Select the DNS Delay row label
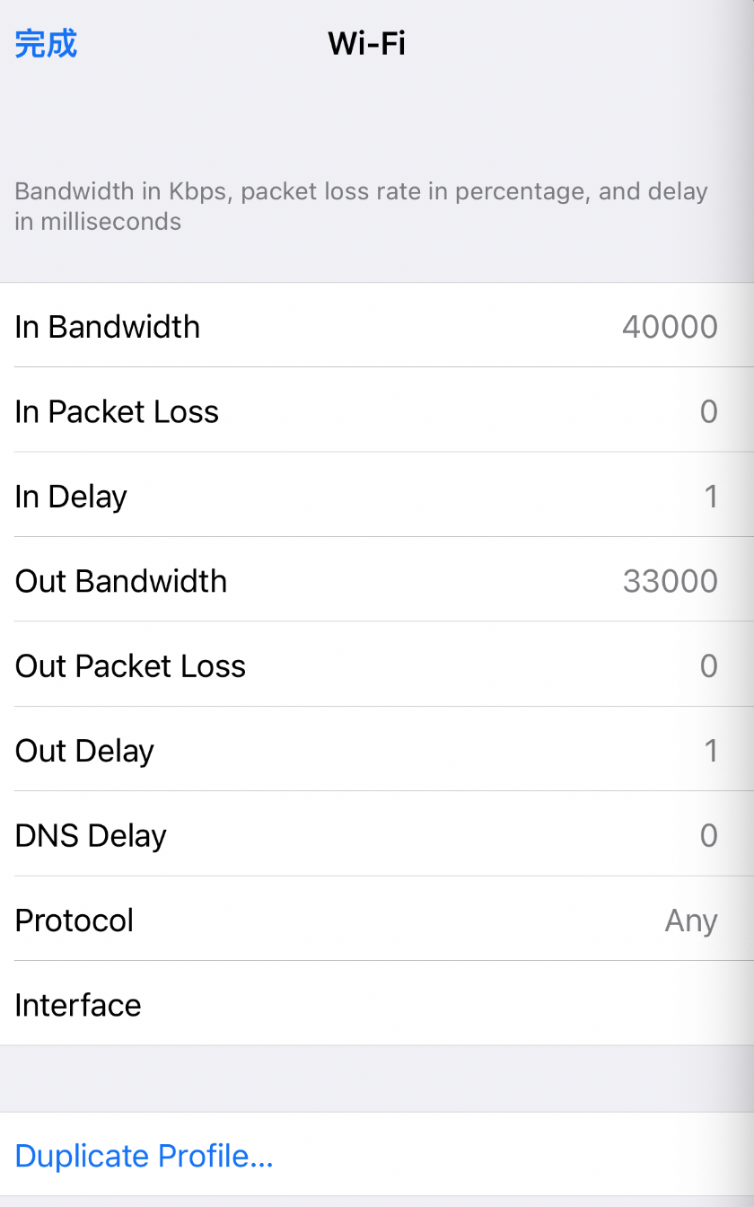Viewport: 754px width, 1207px height. pyautogui.click(x=91, y=835)
